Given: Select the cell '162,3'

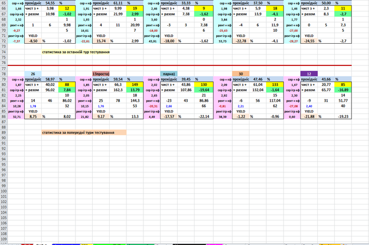Looking at the screenshot, I should coord(118,90).
